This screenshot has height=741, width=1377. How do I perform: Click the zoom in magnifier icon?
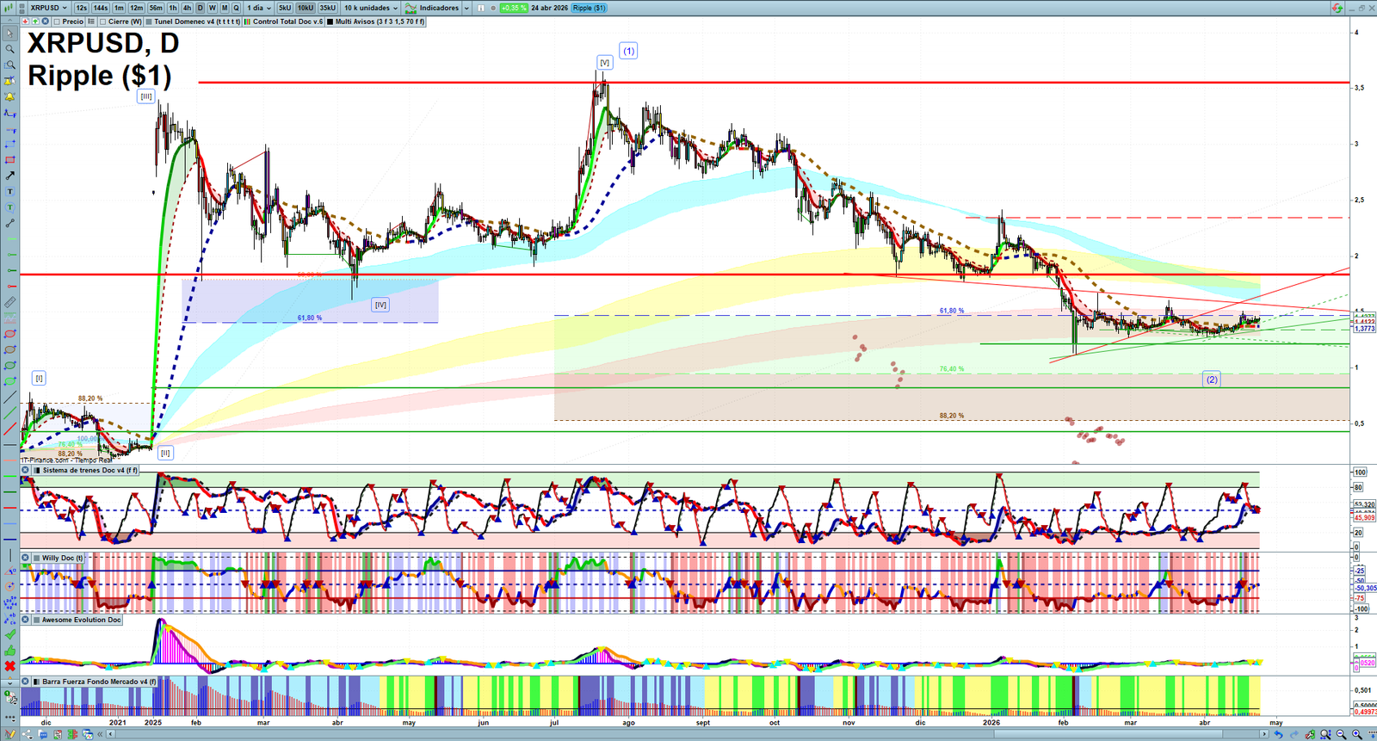pyautogui.click(x=1357, y=734)
